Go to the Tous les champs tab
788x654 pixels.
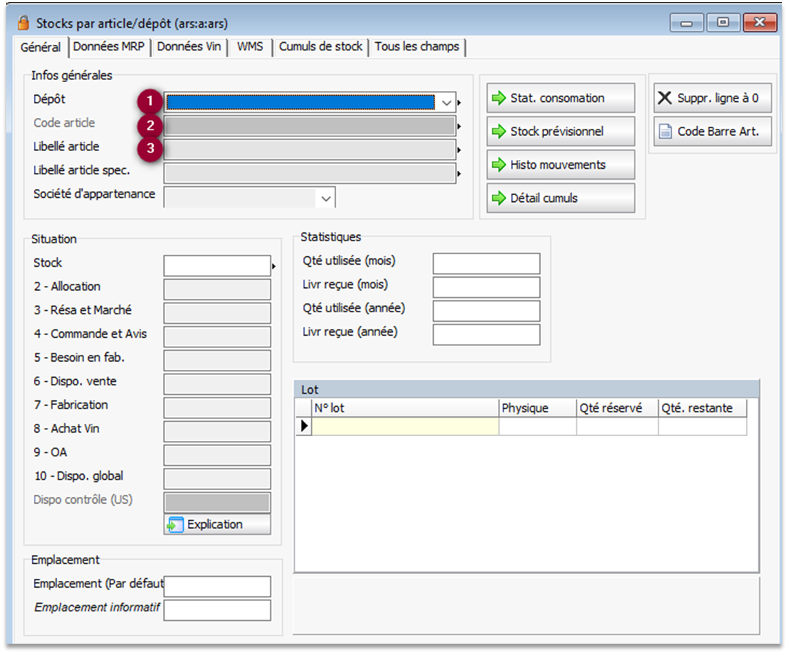pos(417,47)
